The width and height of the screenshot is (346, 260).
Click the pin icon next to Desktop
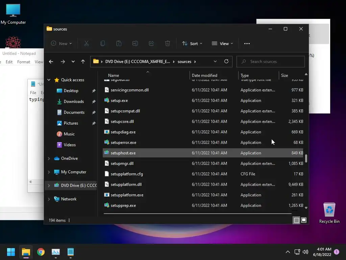pyautogui.click(x=94, y=91)
